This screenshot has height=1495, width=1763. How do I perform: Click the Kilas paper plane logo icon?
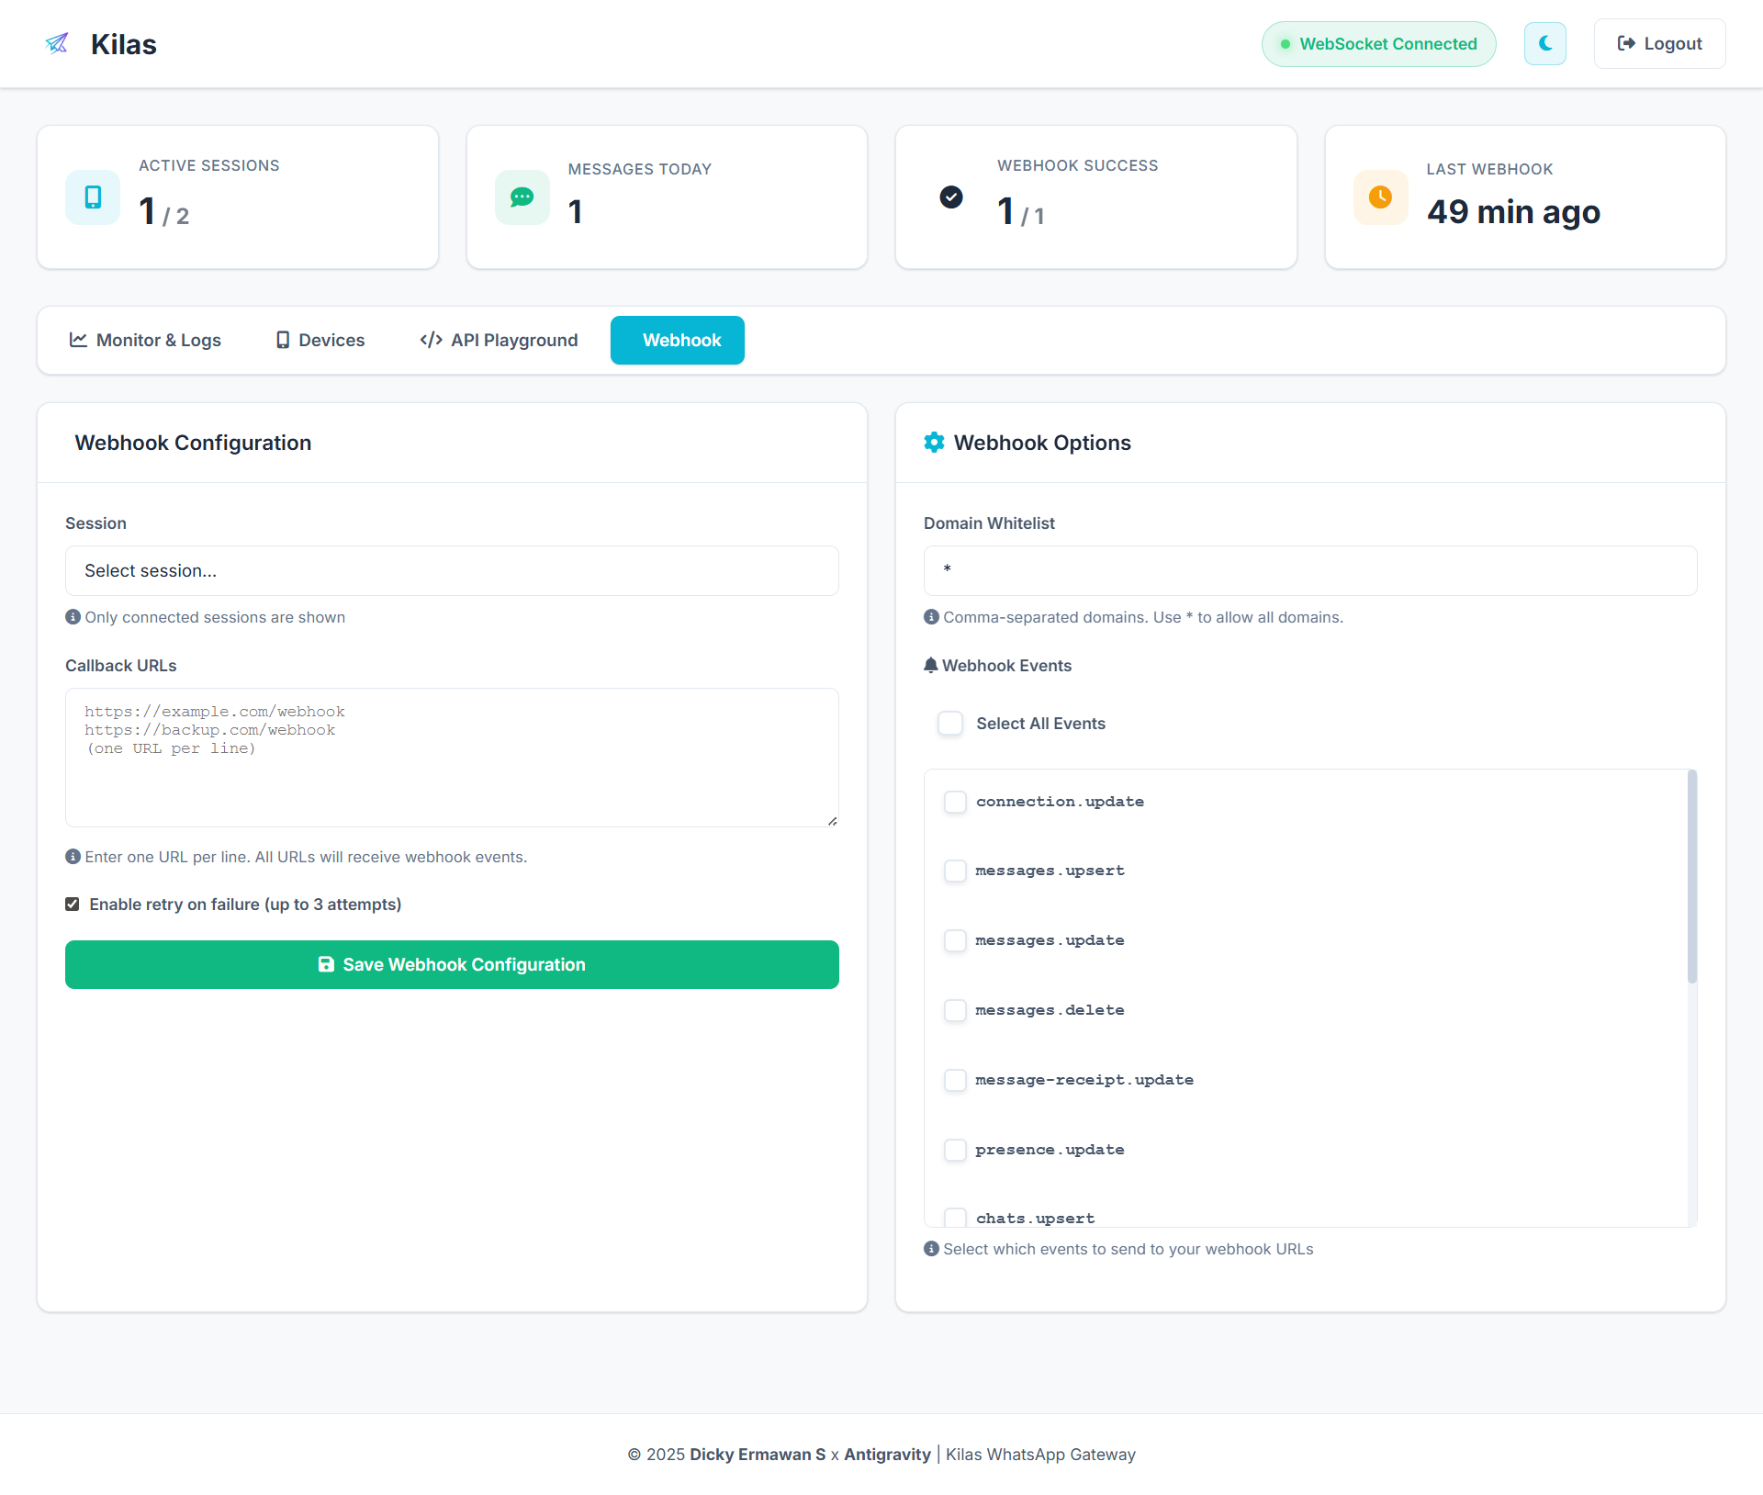click(57, 43)
